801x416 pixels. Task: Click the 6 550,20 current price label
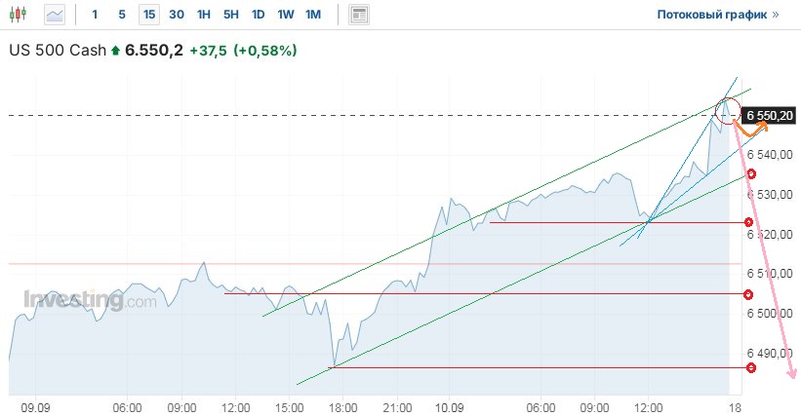[771, 115]
